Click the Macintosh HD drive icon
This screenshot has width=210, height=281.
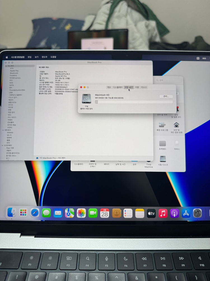click(87, 99)
